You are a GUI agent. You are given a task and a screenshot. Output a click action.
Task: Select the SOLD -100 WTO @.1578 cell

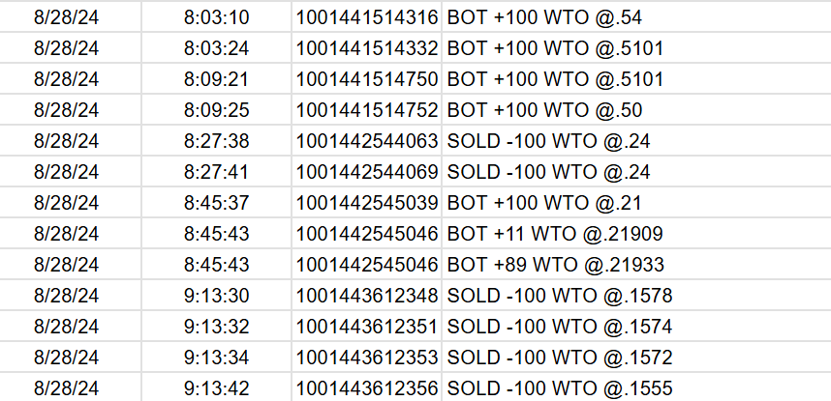click(x=559, y=296)
